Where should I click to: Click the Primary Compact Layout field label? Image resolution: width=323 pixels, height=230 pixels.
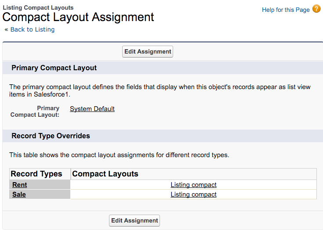point(35,111)
